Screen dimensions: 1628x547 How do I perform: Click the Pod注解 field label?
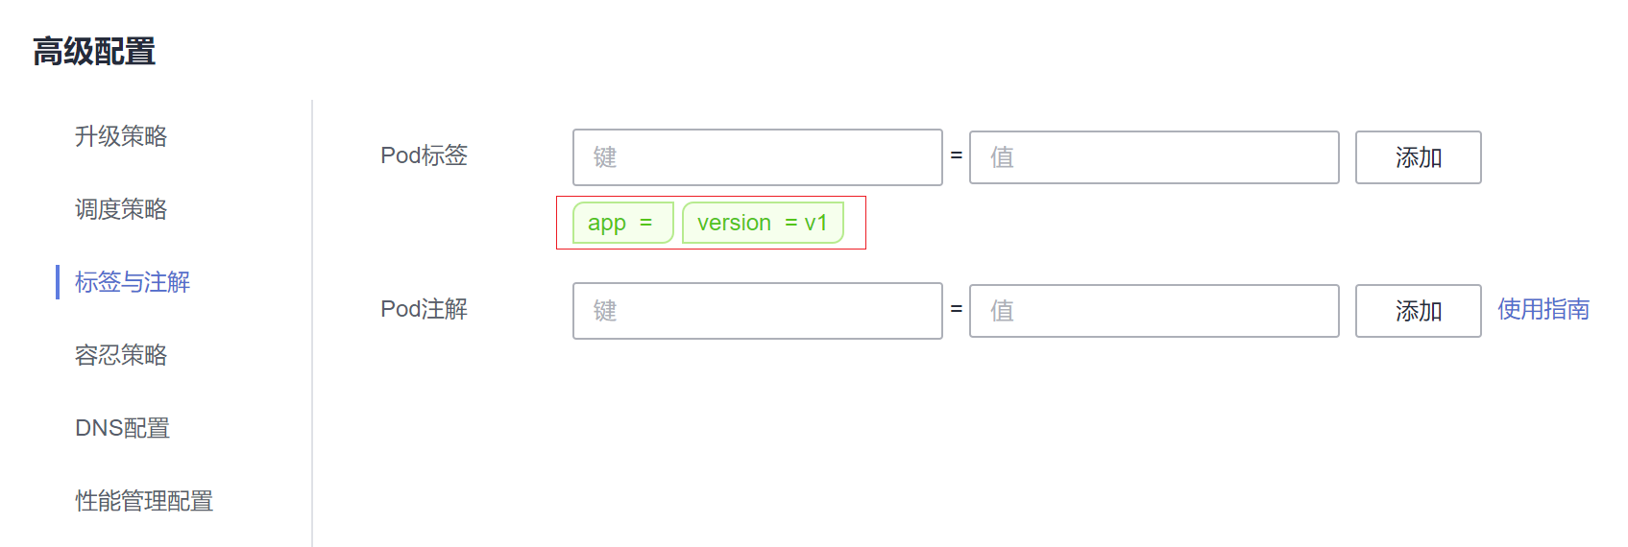(424, 309)
